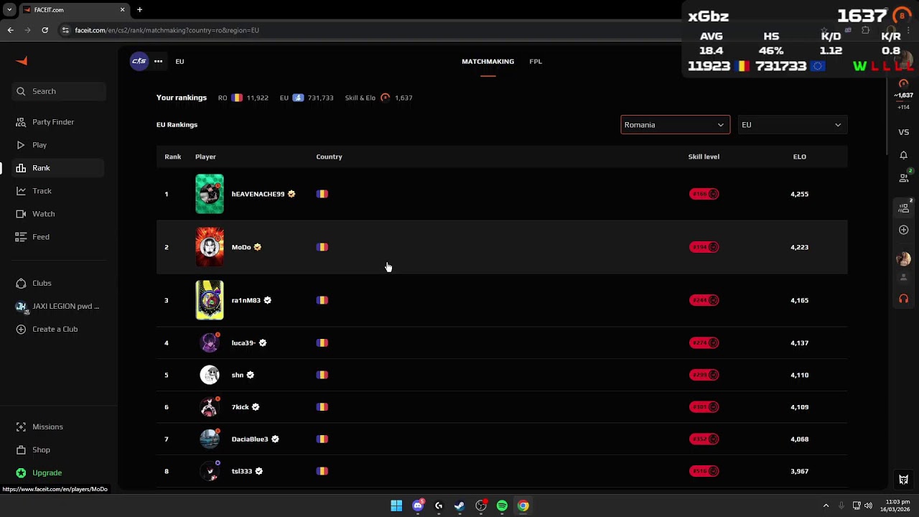Click the CS2 game selector icon
This screenshot has width=919, height=517.
pyautogui.click(x=139, y=61)
